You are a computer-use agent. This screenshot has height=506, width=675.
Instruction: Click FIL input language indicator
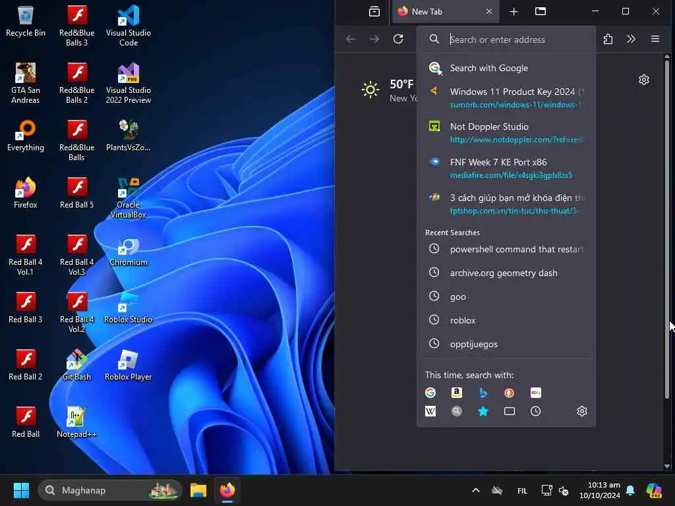522,490
